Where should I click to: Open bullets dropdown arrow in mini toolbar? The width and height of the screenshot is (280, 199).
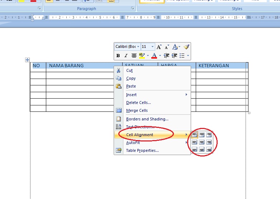[188, 55]
